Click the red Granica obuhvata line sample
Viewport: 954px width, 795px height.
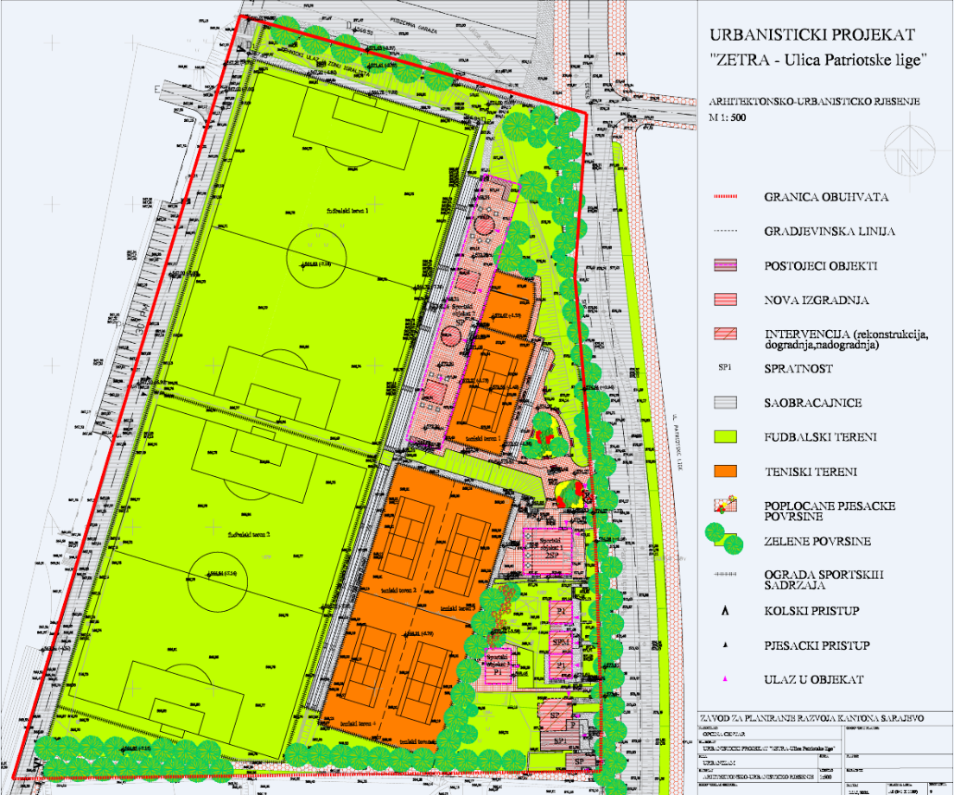coord(724,197)
